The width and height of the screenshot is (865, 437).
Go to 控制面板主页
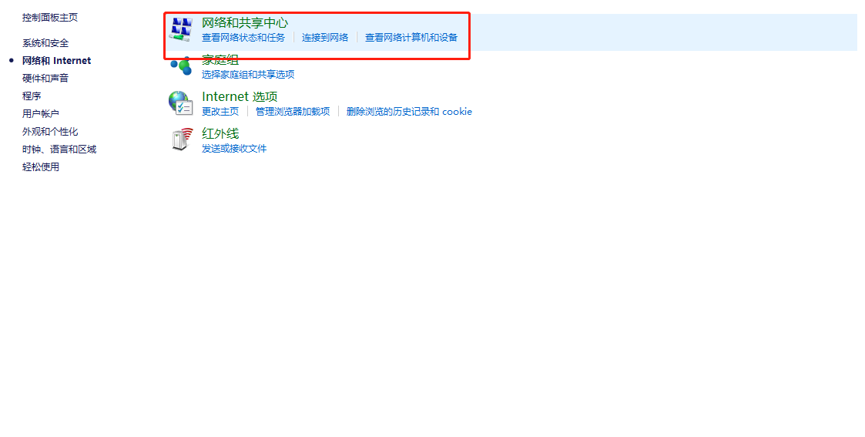[49, 18]
